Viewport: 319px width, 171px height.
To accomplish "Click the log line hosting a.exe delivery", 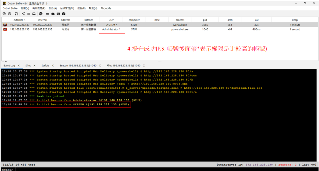I will 95,84.
